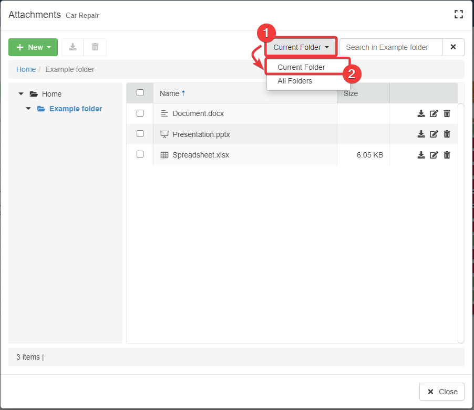
Task: Go to Home in the breadcrumb
Action: [x=26, y=69]
